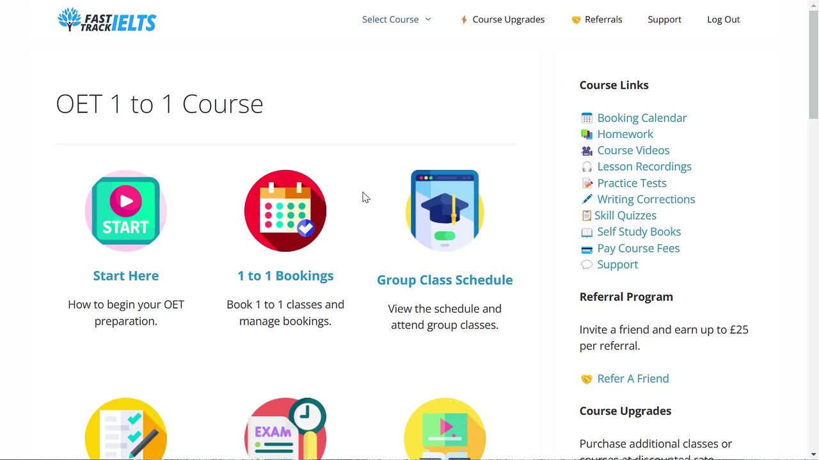Screen dimensions: 819x460
Task: Click the checklist pencil icon at the bottom left
Action: [126, 428]
